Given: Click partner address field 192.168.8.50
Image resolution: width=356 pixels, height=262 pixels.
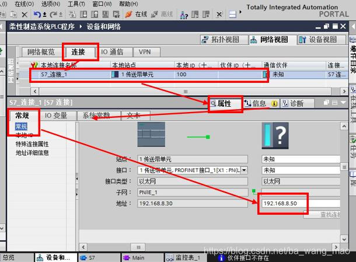Looking at the screenshot, I should coord(301,203).
